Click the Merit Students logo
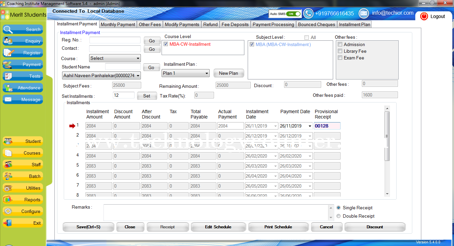The width and height of the screenshot is (454, 246). 5,14
